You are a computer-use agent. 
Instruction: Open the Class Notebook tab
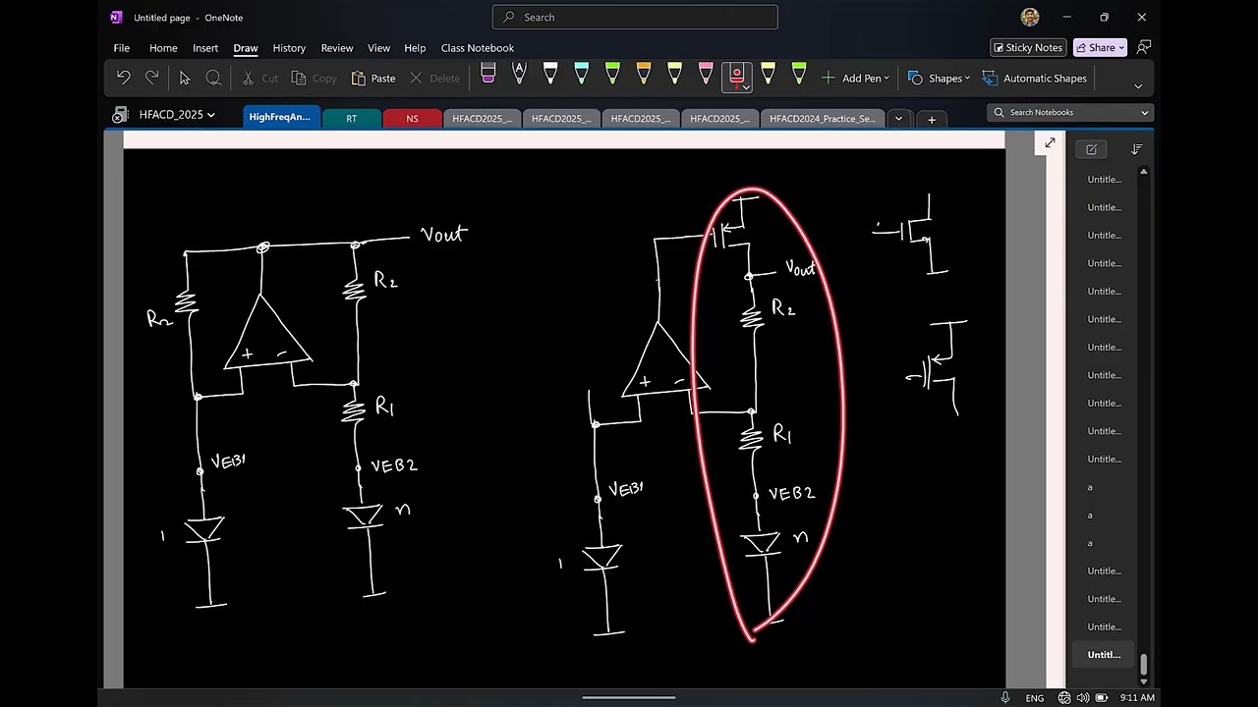pos(478,47)
